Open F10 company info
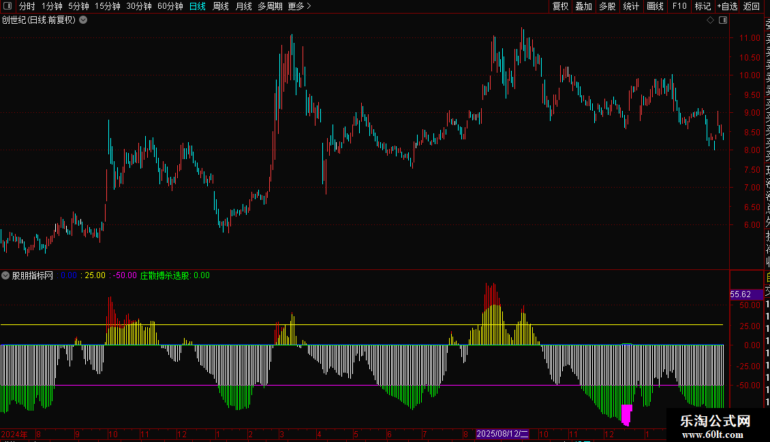The width and height of the screenshot is (770, 442). pyautogui.click(x=679, y=6)
